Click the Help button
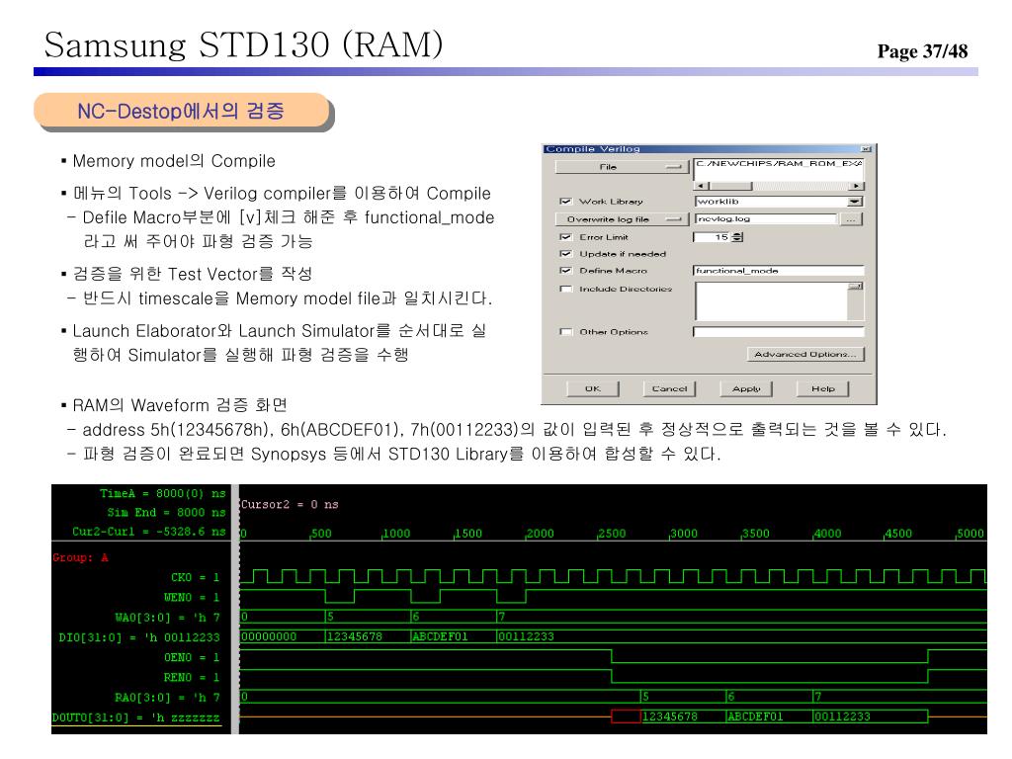 tap(823, 388)
